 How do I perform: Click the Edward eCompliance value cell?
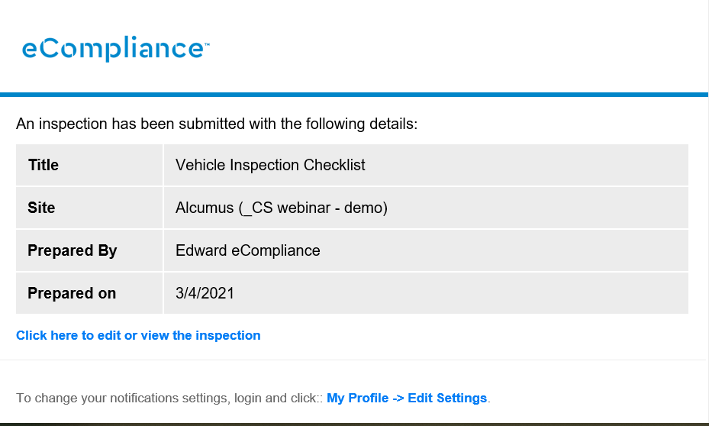[426, 250]
